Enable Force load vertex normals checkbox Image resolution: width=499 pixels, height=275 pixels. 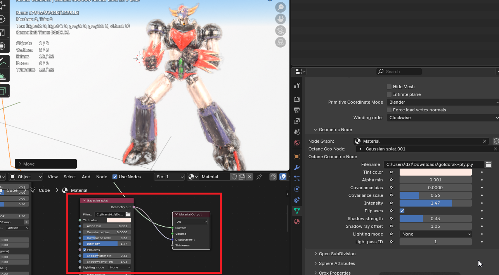pyautogui.click(x=389, y=110)
